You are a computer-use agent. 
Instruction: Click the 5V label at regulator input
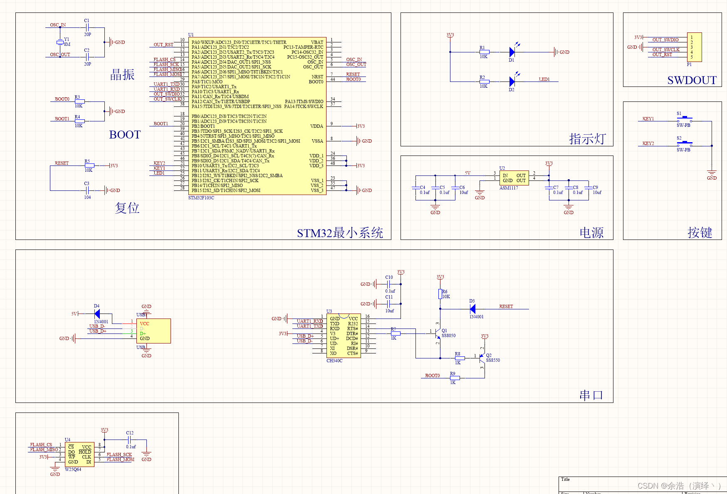[x=468, y=173]
